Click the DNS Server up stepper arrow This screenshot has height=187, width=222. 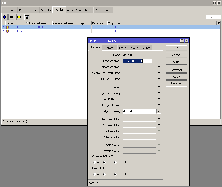point(159,144)
